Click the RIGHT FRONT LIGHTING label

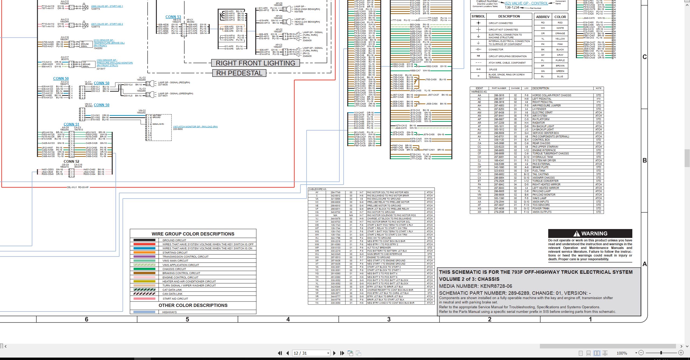click(x=255, y=63)
